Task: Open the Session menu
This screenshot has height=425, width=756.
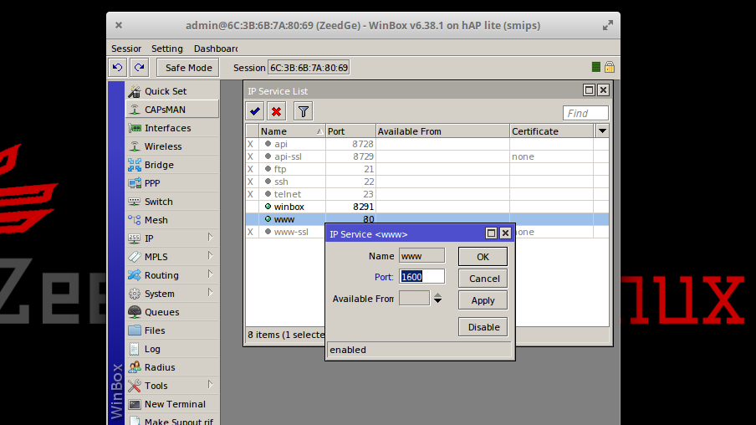Action: pyautogui.click(x=126, y=49)
